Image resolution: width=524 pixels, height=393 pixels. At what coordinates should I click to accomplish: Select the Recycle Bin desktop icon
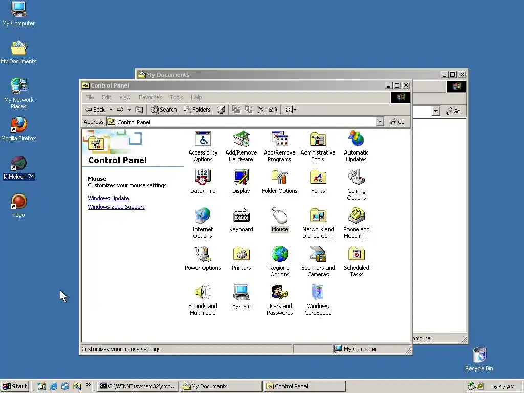[479, 359]
